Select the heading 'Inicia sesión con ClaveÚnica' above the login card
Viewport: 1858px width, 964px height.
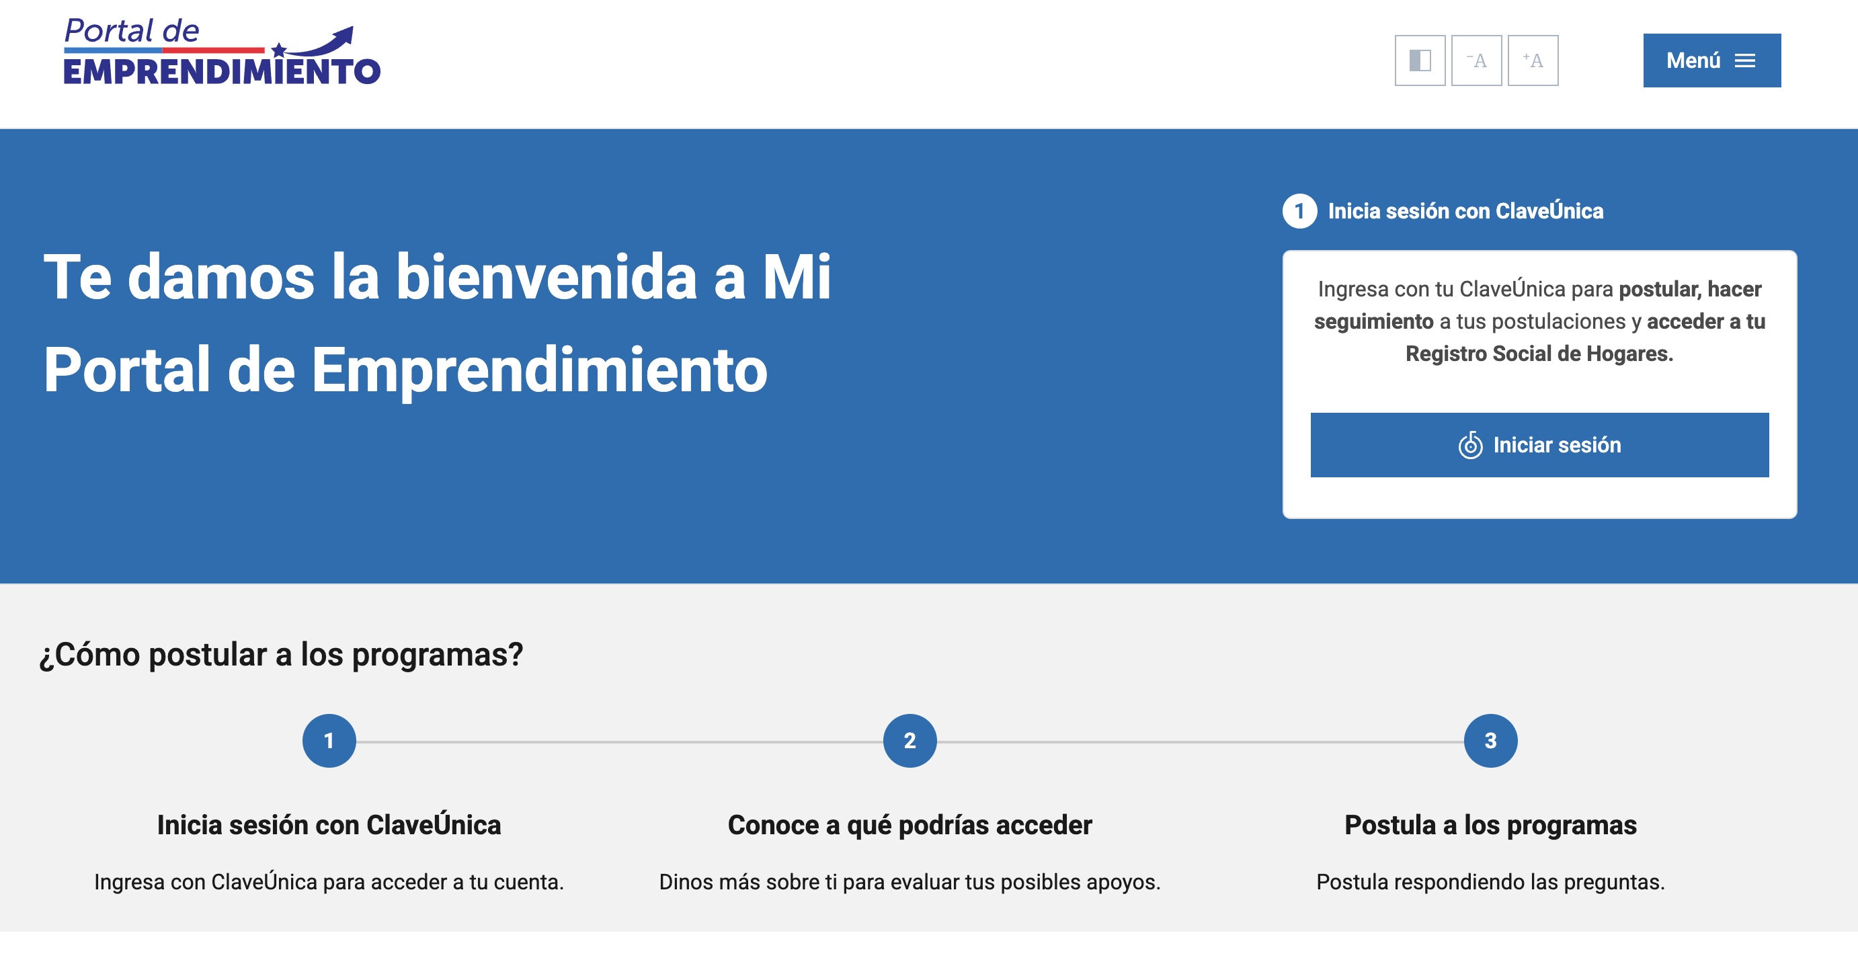coord(1465,211)
